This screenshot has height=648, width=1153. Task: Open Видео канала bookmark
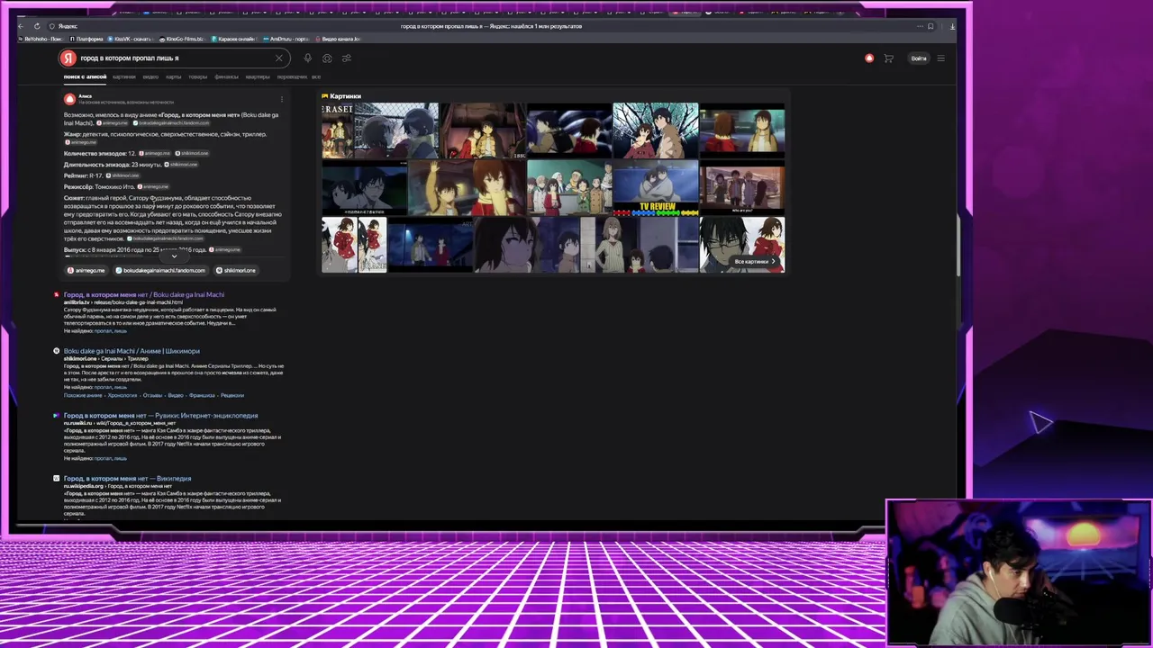(x=338, y=39)
